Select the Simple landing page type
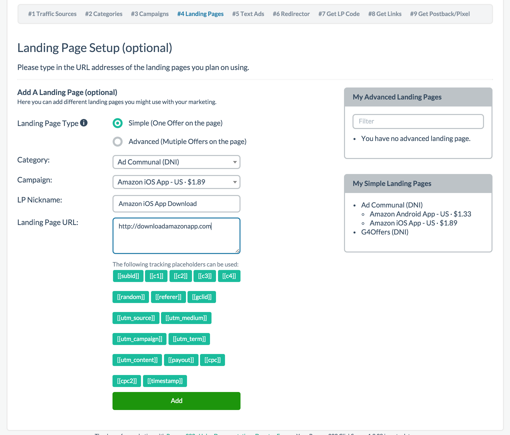Image resolution: width=510 pixels, height=435 pixels. tap(117, 123)
